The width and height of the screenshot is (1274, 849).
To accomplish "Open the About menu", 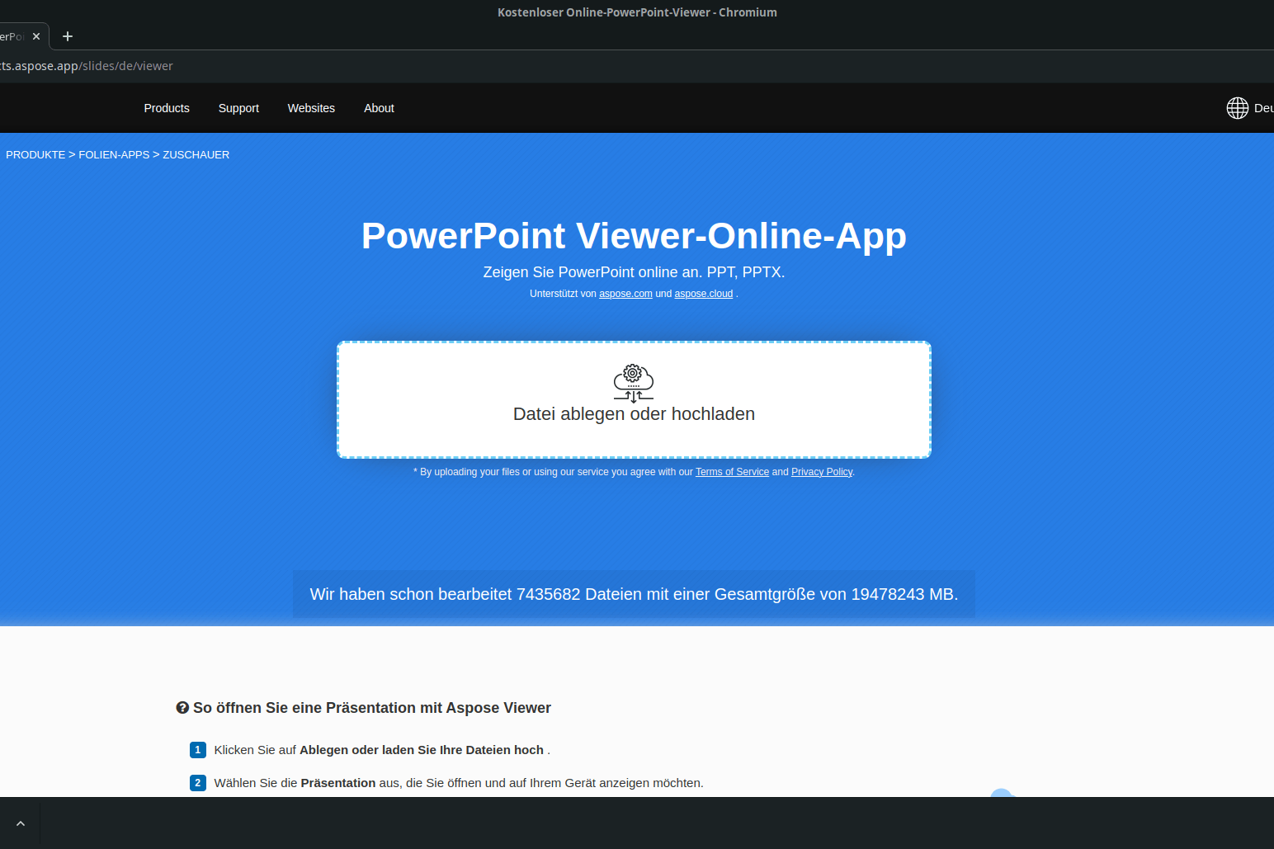I will 379,108.
